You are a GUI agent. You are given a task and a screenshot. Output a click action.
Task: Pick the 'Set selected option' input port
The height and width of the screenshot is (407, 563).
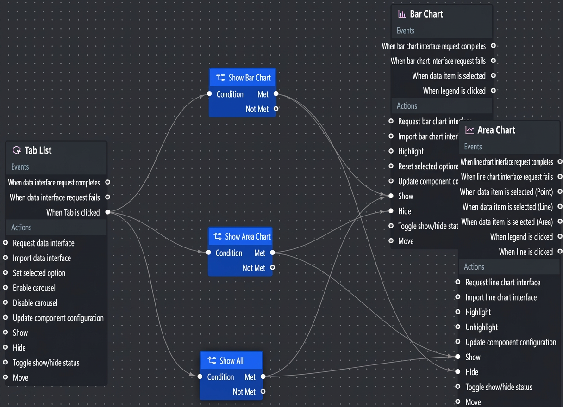6,273
